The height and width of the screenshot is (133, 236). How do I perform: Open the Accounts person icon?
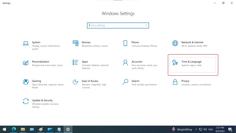coord(125,63)
